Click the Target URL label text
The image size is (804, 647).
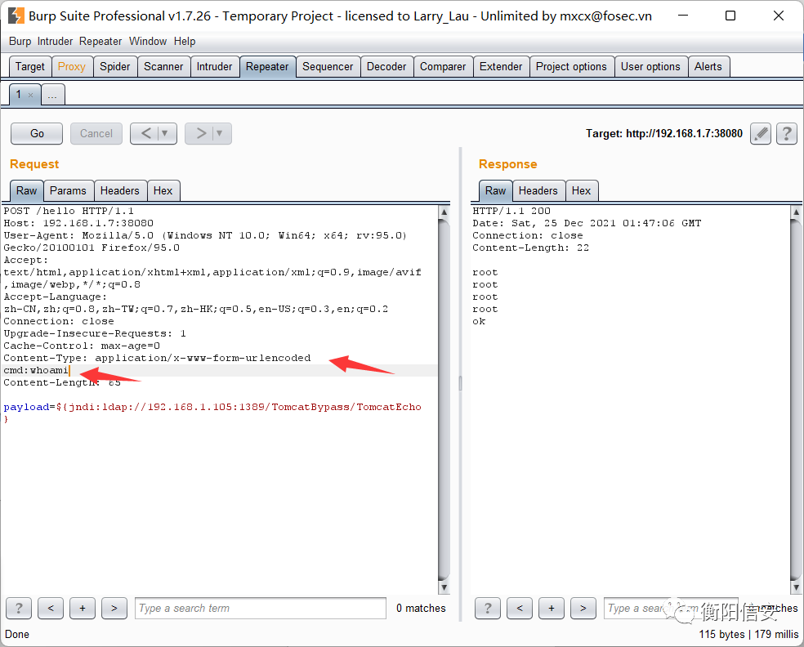(664, 134)
